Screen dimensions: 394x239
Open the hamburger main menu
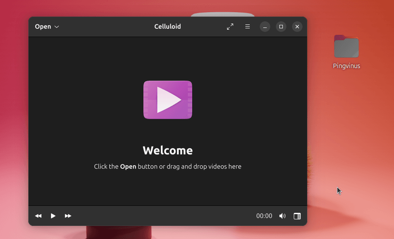pos(248,27)
